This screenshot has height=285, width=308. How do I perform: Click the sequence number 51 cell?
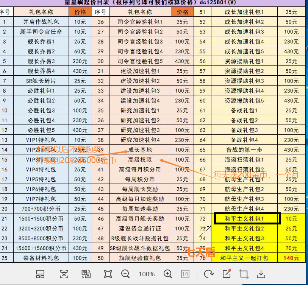202,12
